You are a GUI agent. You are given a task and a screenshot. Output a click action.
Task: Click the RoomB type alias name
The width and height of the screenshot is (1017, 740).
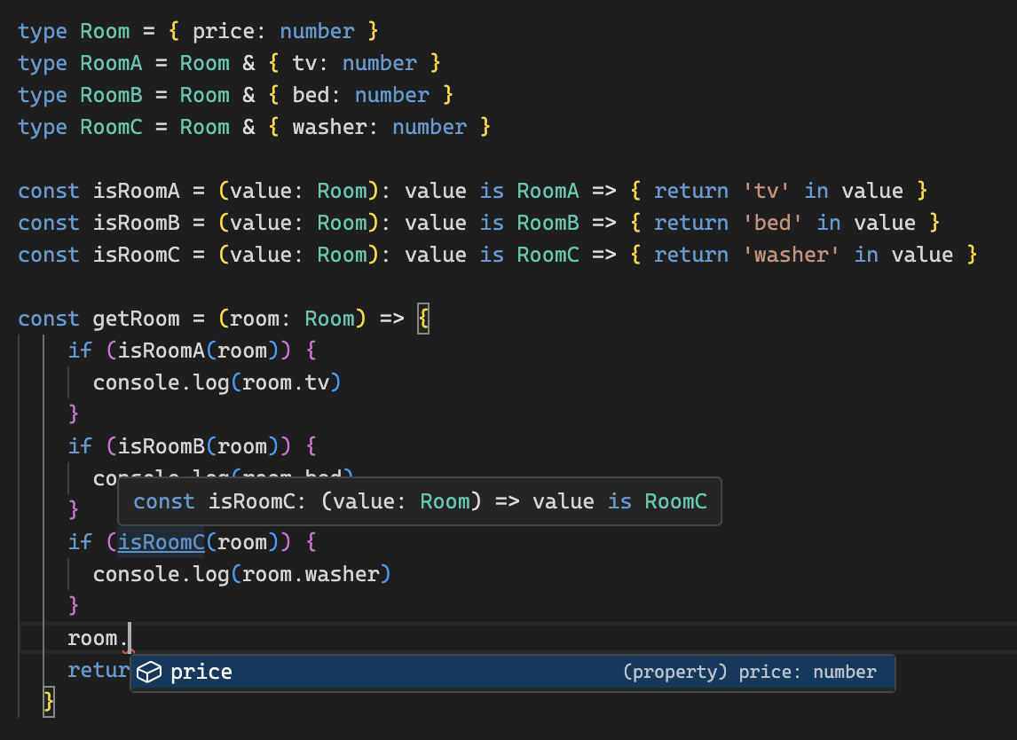pos(111,95)
